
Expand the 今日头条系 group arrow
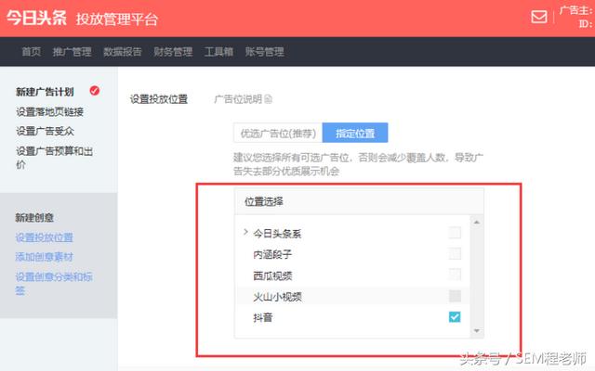click(x=245, y=232)
